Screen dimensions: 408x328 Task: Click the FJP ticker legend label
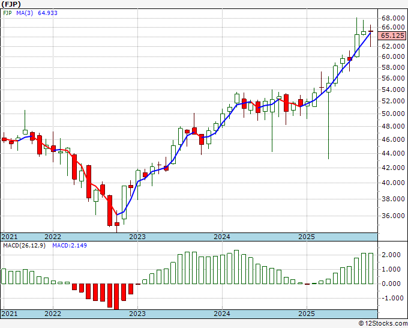(7, 13)
